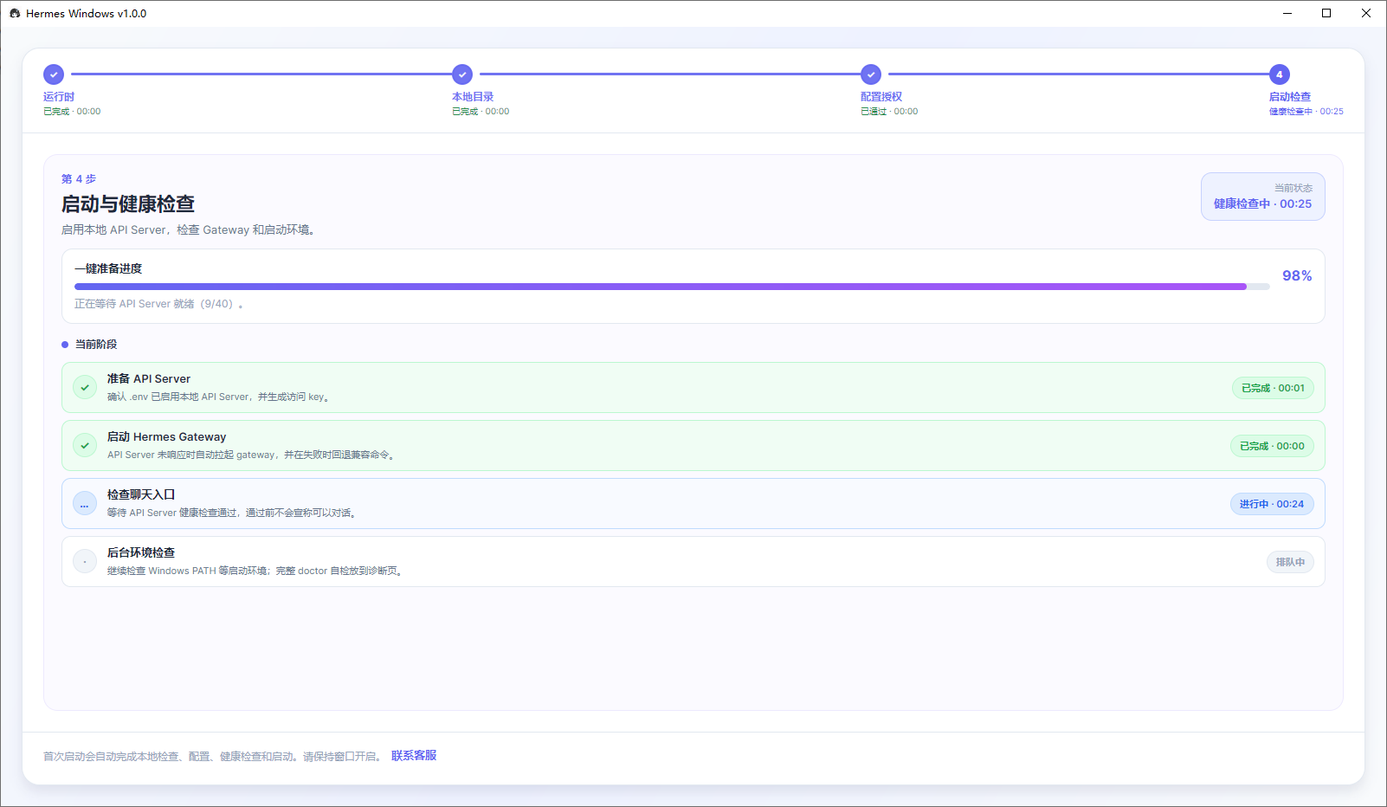Click the blue bullet dot before 当前阶段
1387x807 pixels.
point(65,345)
